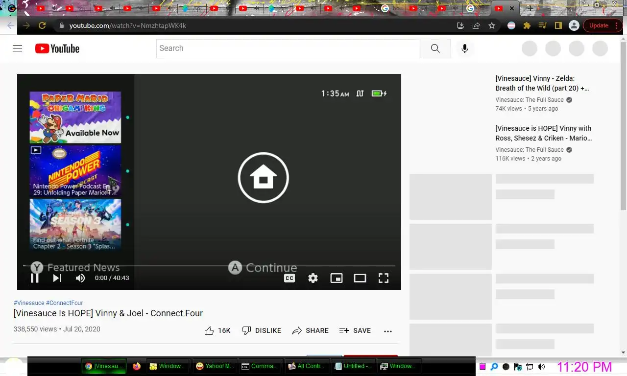Close the active YouTube tab

coord(512,8)
